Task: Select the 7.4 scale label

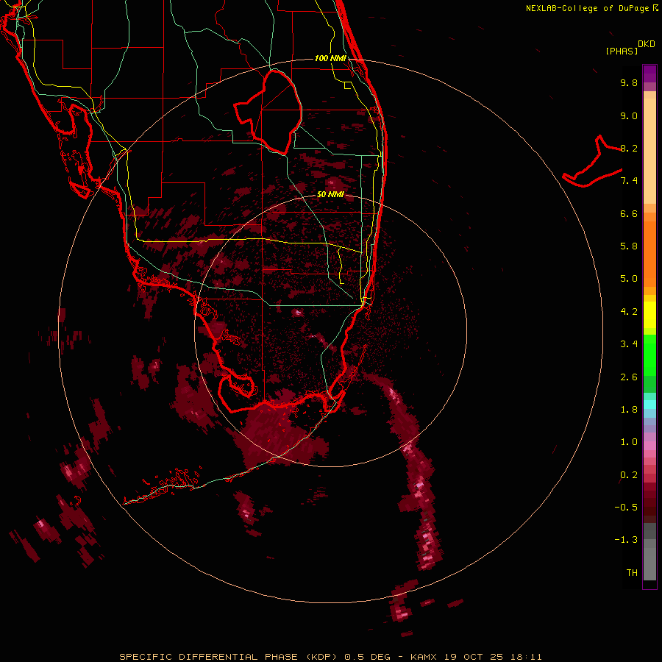Action: click(629, 181)
